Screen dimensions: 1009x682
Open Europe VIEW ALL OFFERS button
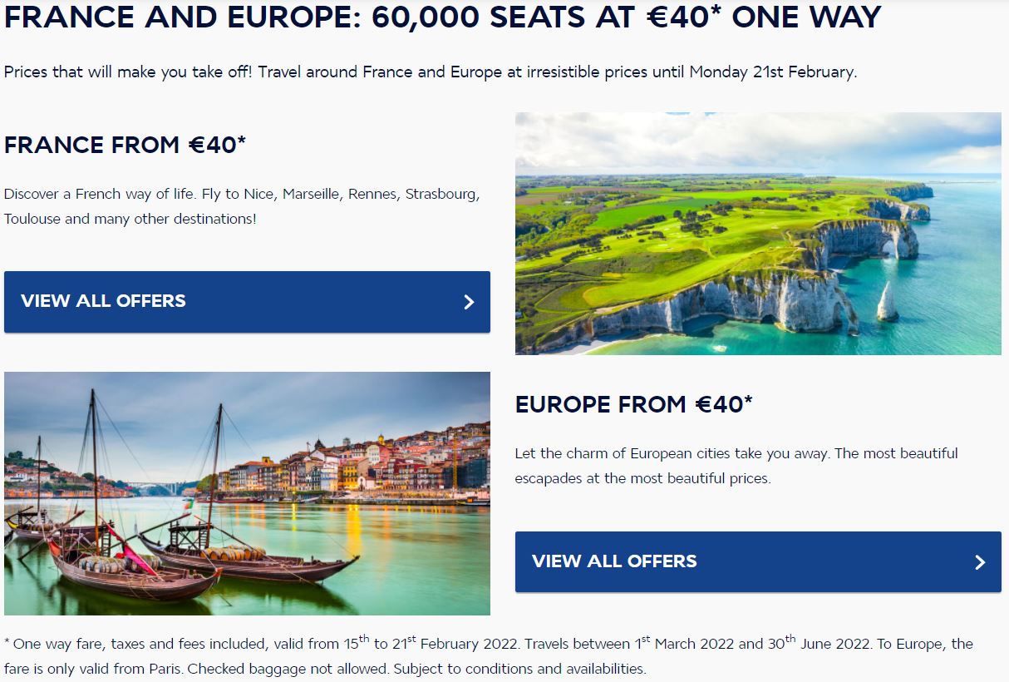pyautogui.click(x=758, y=562)
